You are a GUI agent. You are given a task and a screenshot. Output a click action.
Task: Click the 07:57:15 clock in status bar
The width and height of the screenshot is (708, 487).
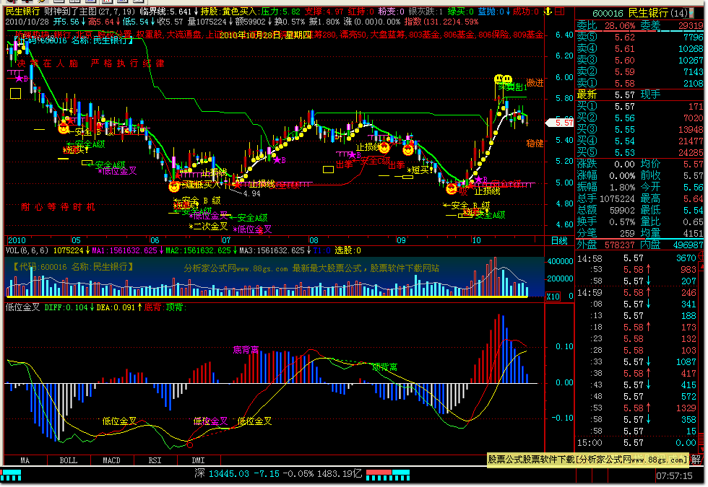pos(673,475)
